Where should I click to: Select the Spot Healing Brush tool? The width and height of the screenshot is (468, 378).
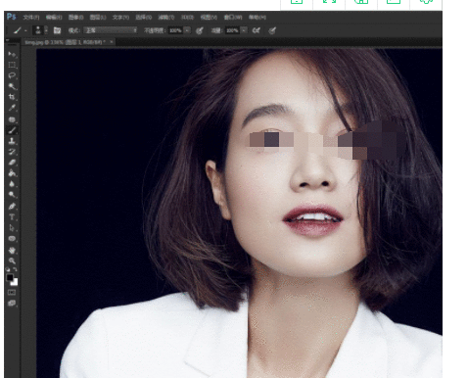point(12,119)
